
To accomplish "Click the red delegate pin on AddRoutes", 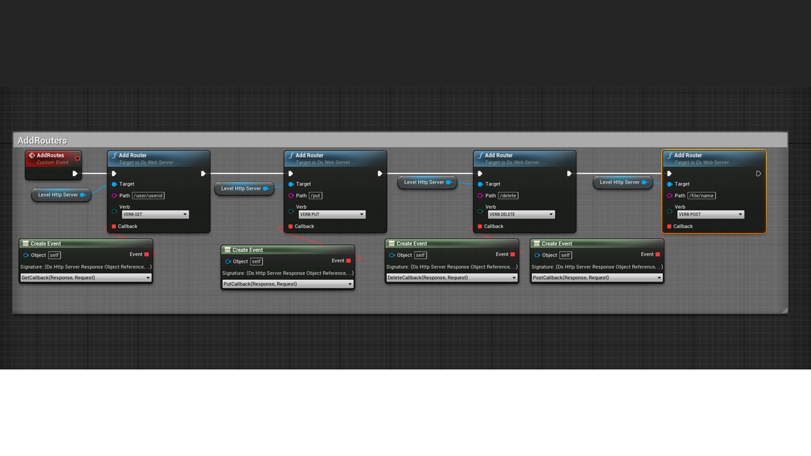I will (x=78, y=158).
